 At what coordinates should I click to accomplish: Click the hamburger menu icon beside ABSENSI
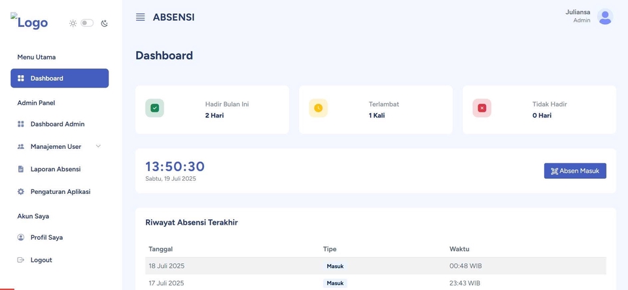click(x=140, y=17)
